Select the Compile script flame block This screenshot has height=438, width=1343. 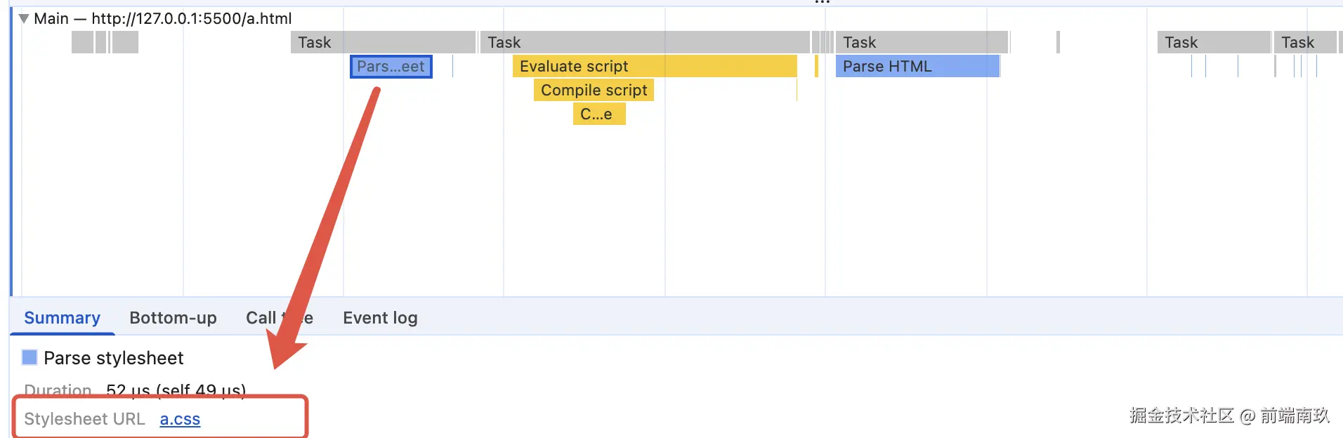click(x=594, y=91)
